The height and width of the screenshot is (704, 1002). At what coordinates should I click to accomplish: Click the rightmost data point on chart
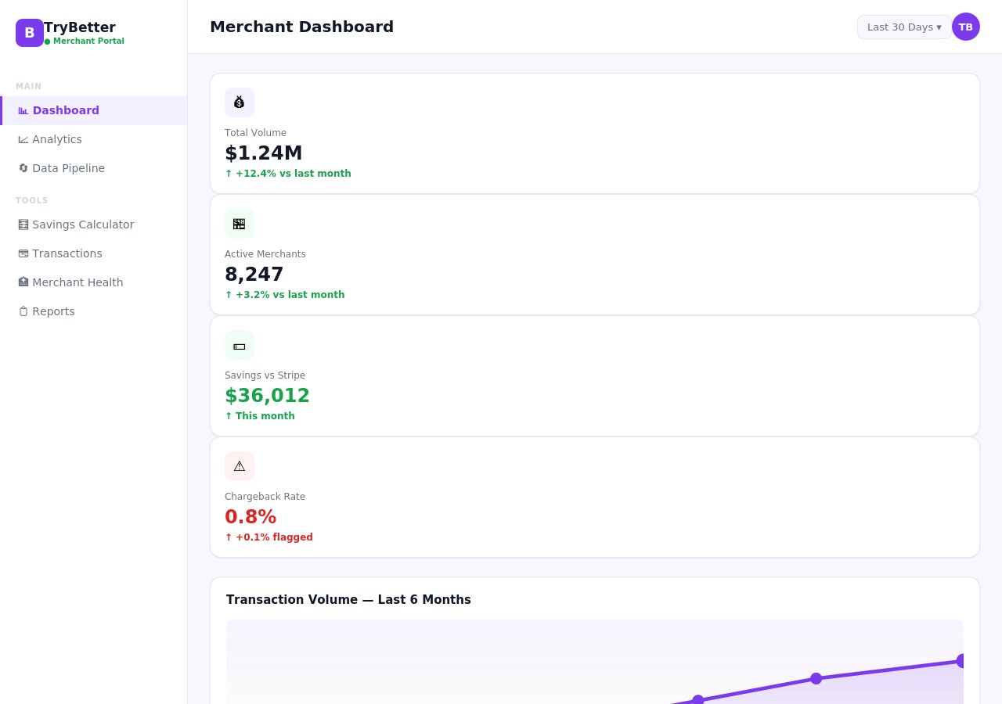(961, 661)
